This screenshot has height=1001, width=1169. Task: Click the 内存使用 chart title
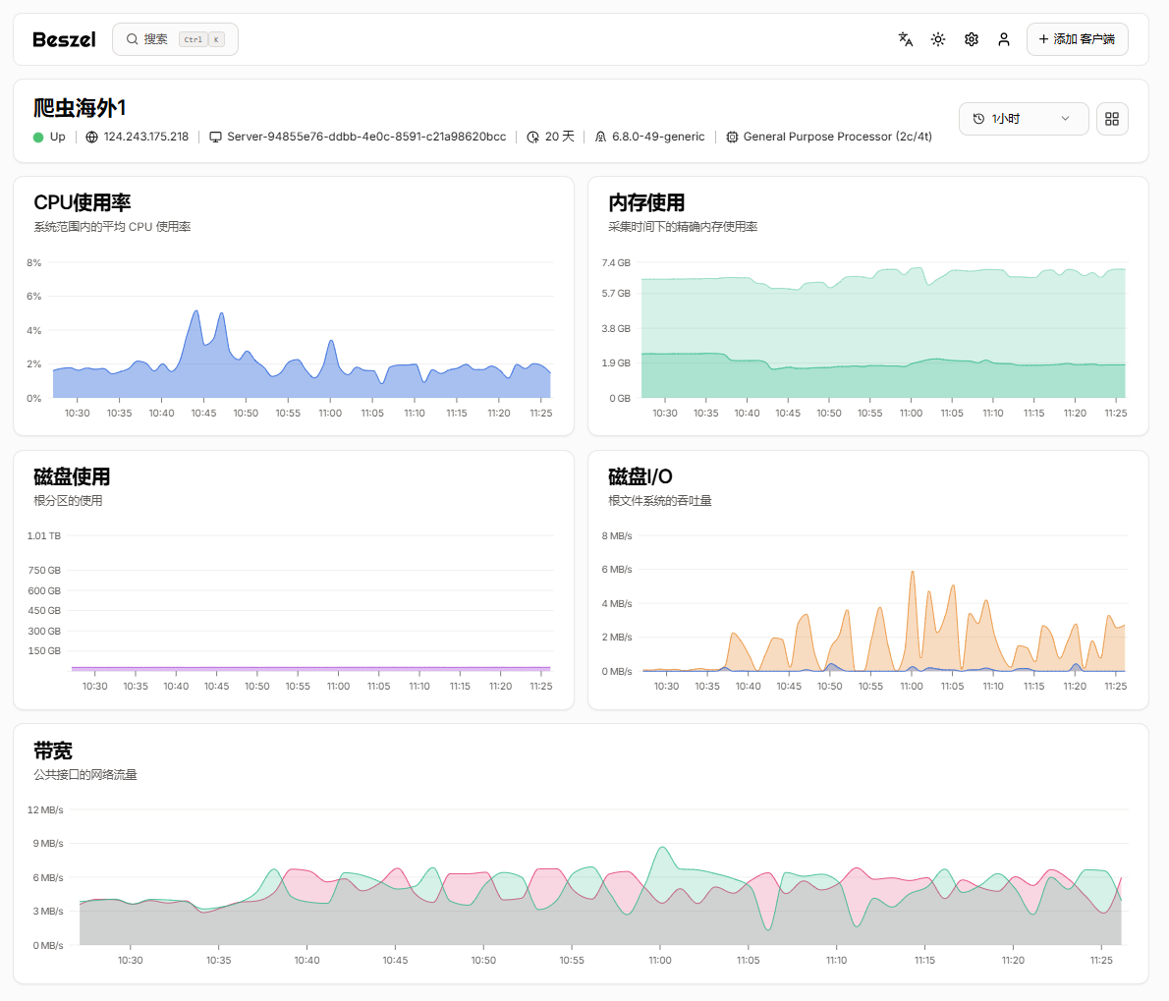point(646,202)
